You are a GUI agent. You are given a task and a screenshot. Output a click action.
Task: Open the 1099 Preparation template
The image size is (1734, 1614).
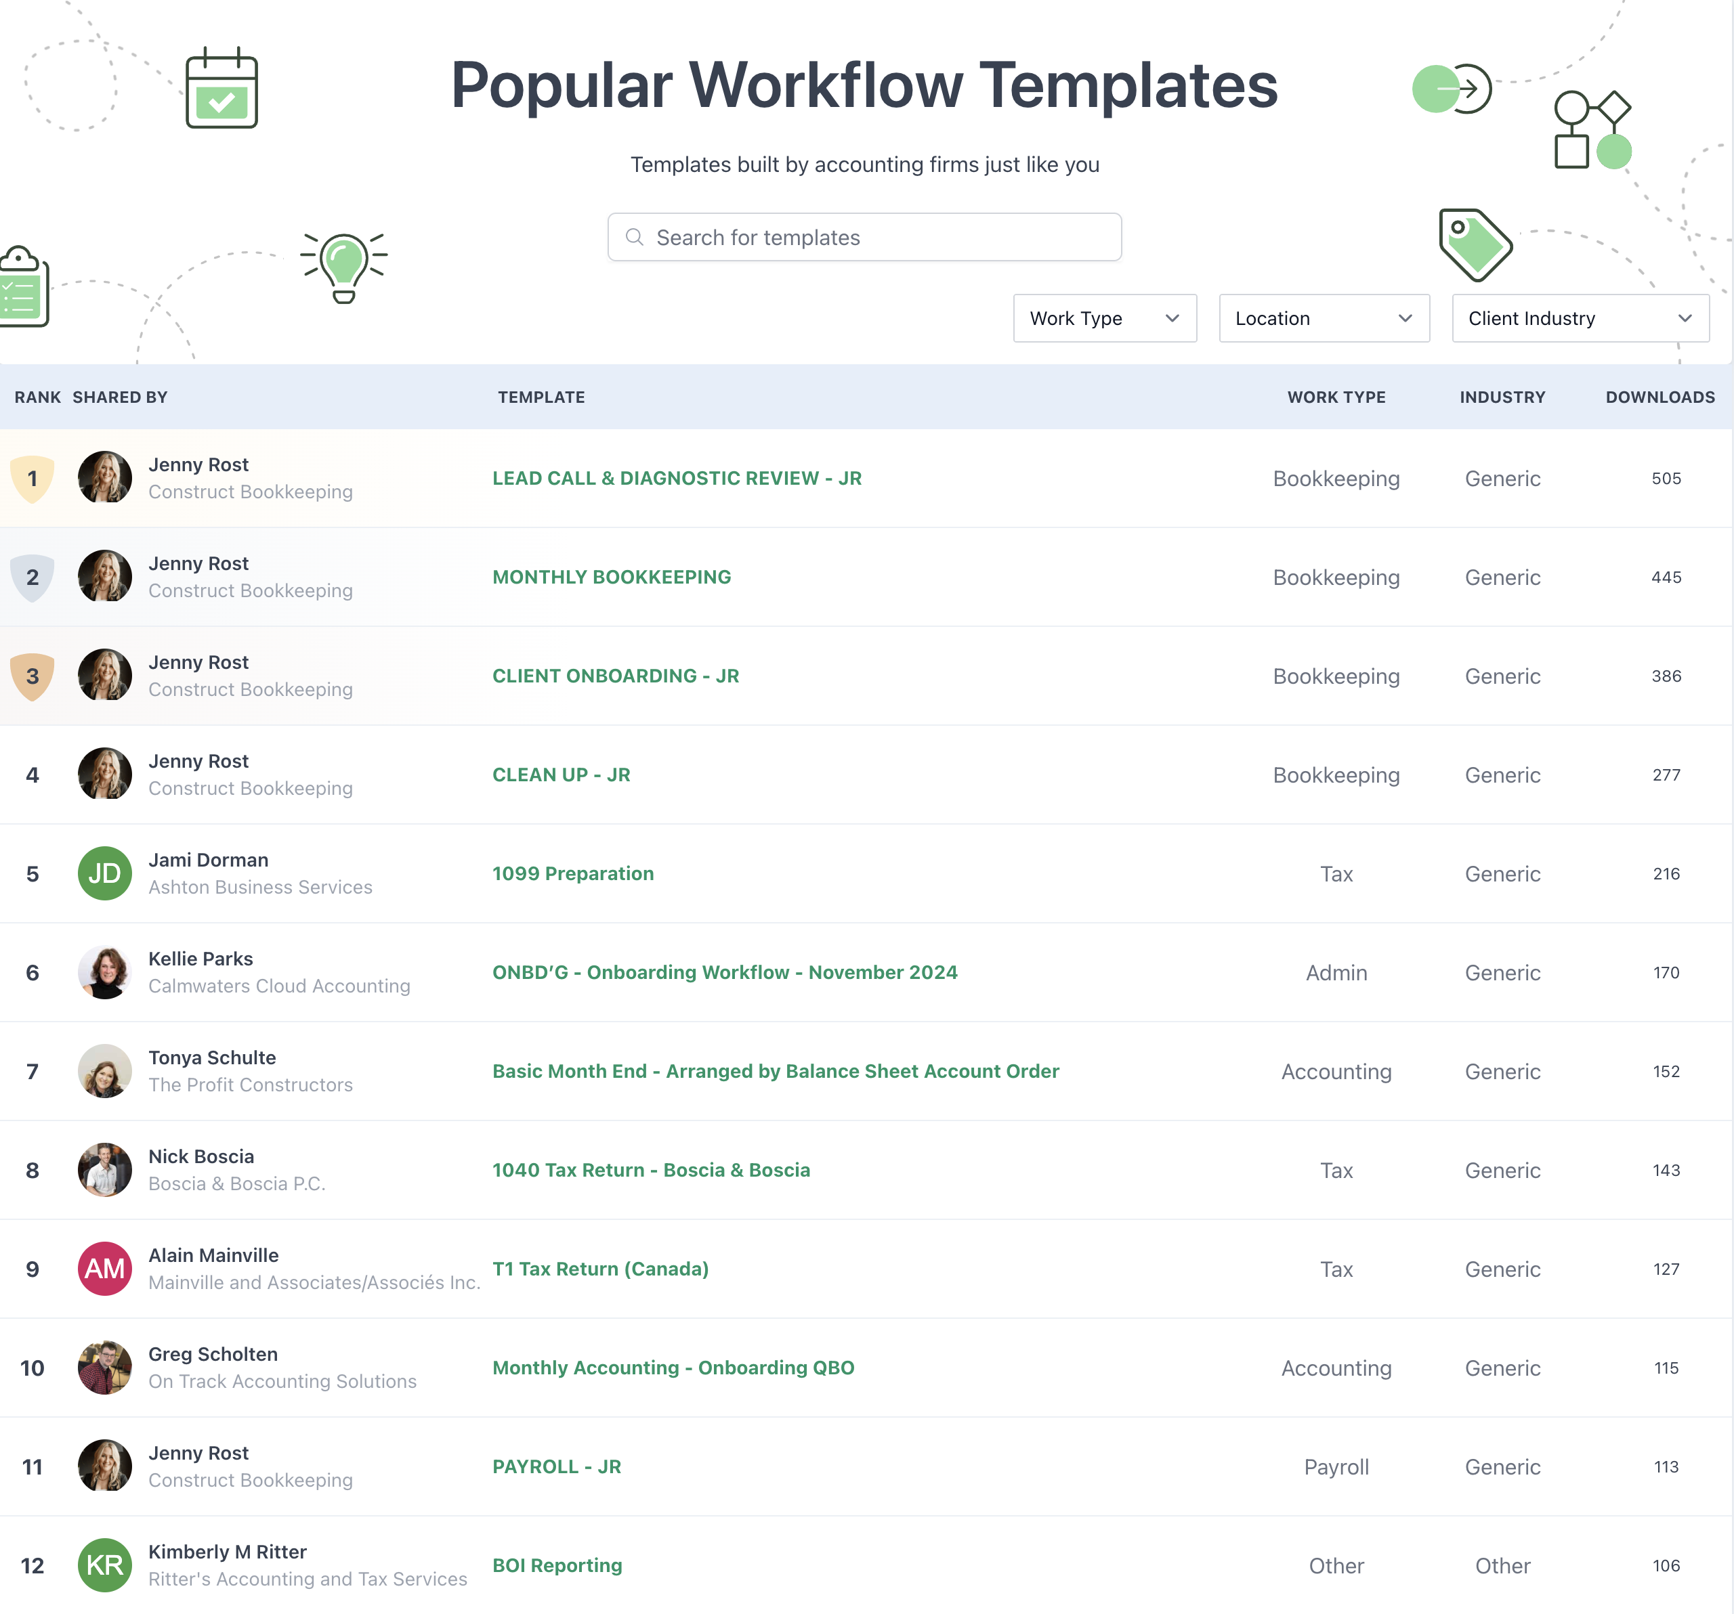click(x=572, y=874)
